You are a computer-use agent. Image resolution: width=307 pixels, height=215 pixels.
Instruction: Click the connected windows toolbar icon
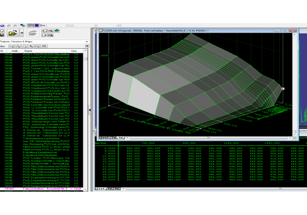coord(22,25)
